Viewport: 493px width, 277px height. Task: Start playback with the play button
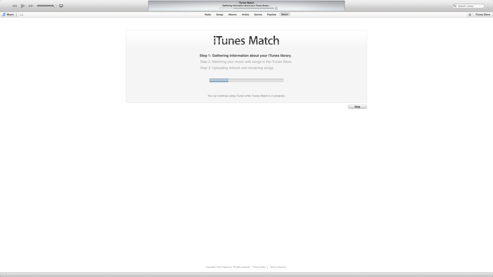click(x=23, y=6)
